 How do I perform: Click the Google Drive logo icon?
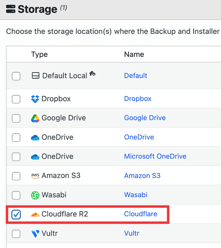point(35,118)
